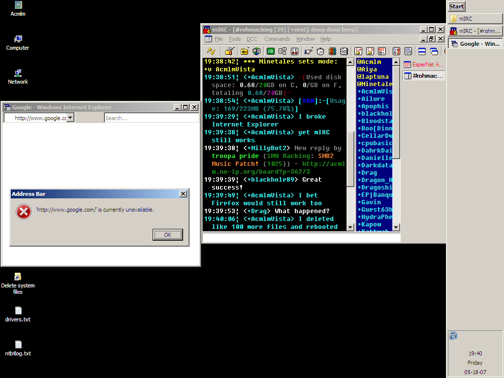The image size is (504, 378).
Task: Click the tile windows toolbar icon
Action: point(422,51)
